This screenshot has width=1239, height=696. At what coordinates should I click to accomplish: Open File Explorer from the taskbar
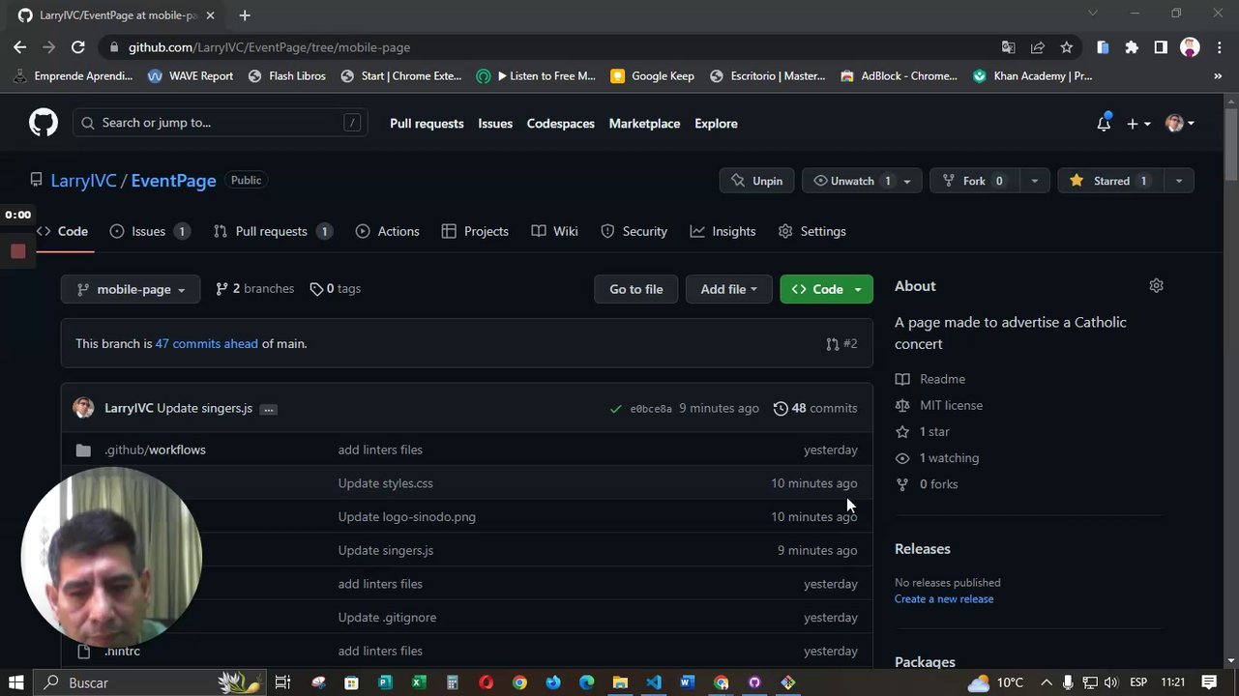[620, 682]
